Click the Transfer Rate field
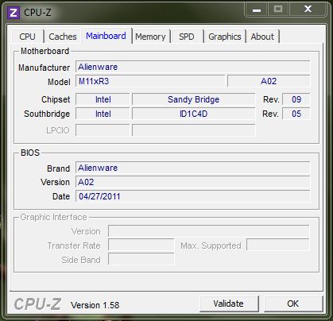333x321 pixels. (141, 246)
